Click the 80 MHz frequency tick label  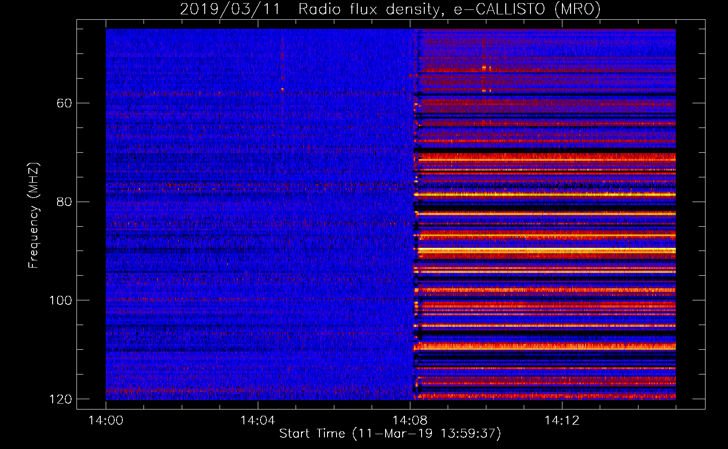[x=64, y=202]
